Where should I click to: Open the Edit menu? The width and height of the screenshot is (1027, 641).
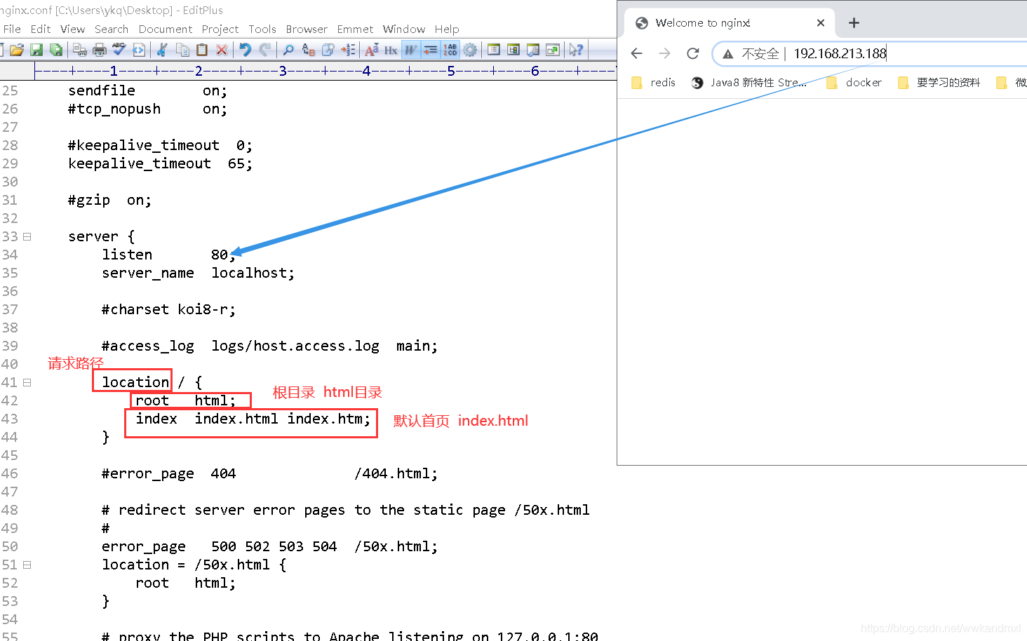coord(41,29)
